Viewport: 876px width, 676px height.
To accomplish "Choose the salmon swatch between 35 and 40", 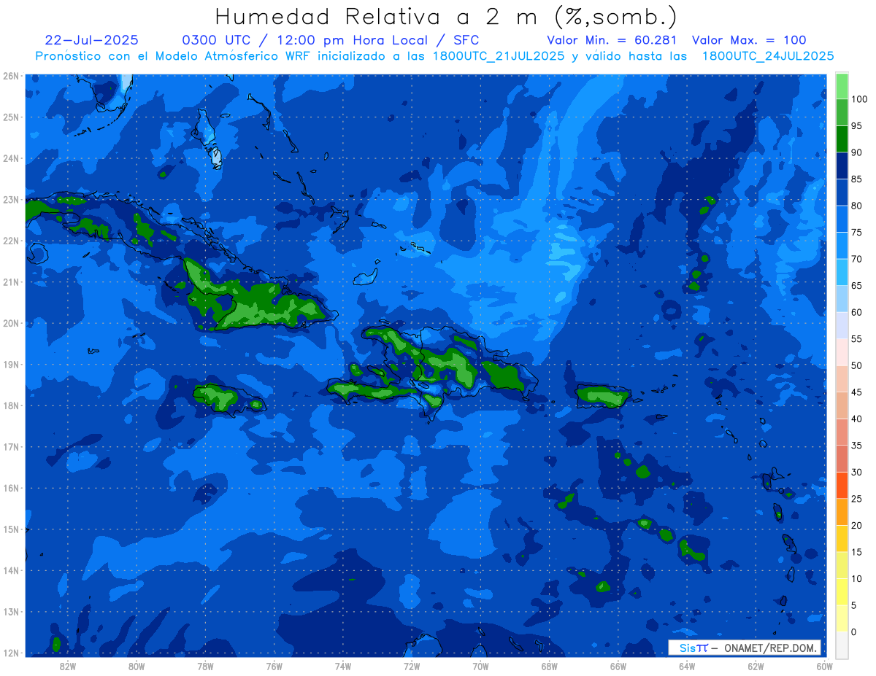I will click(842, 432).
